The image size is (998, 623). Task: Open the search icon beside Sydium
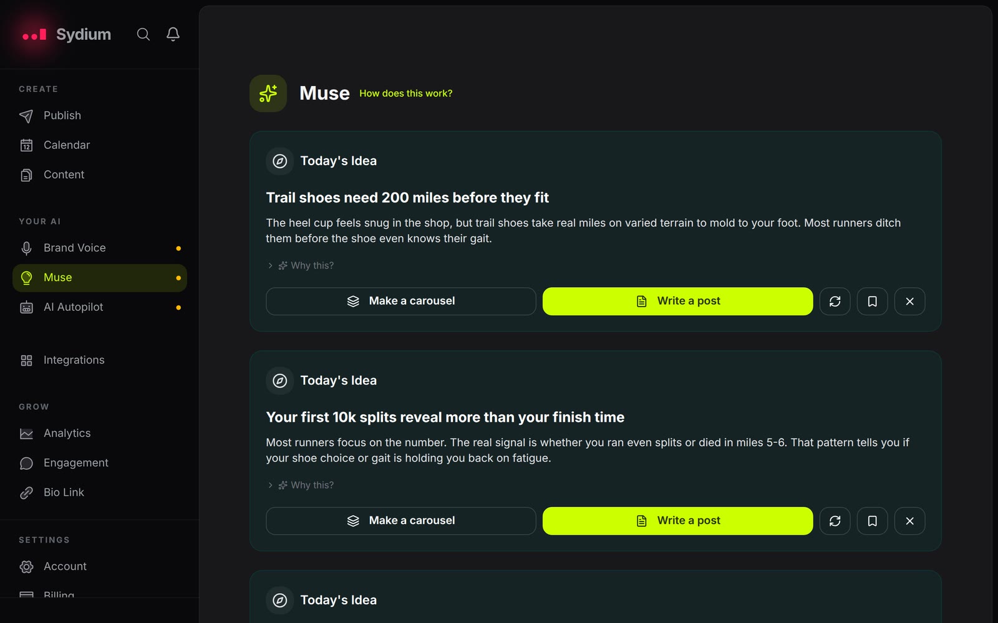coord(143,34)
